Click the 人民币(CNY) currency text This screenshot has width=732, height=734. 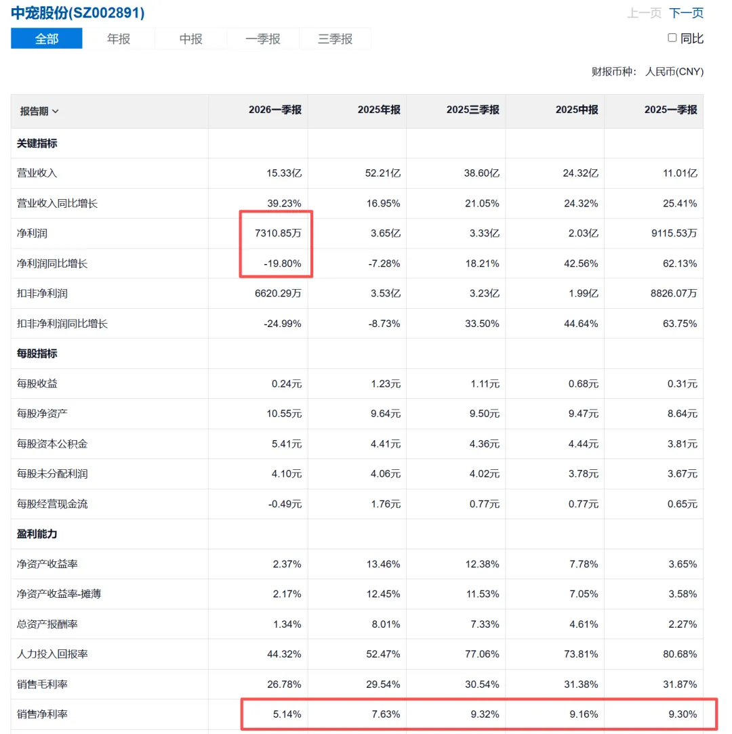[x=674, y=72]
